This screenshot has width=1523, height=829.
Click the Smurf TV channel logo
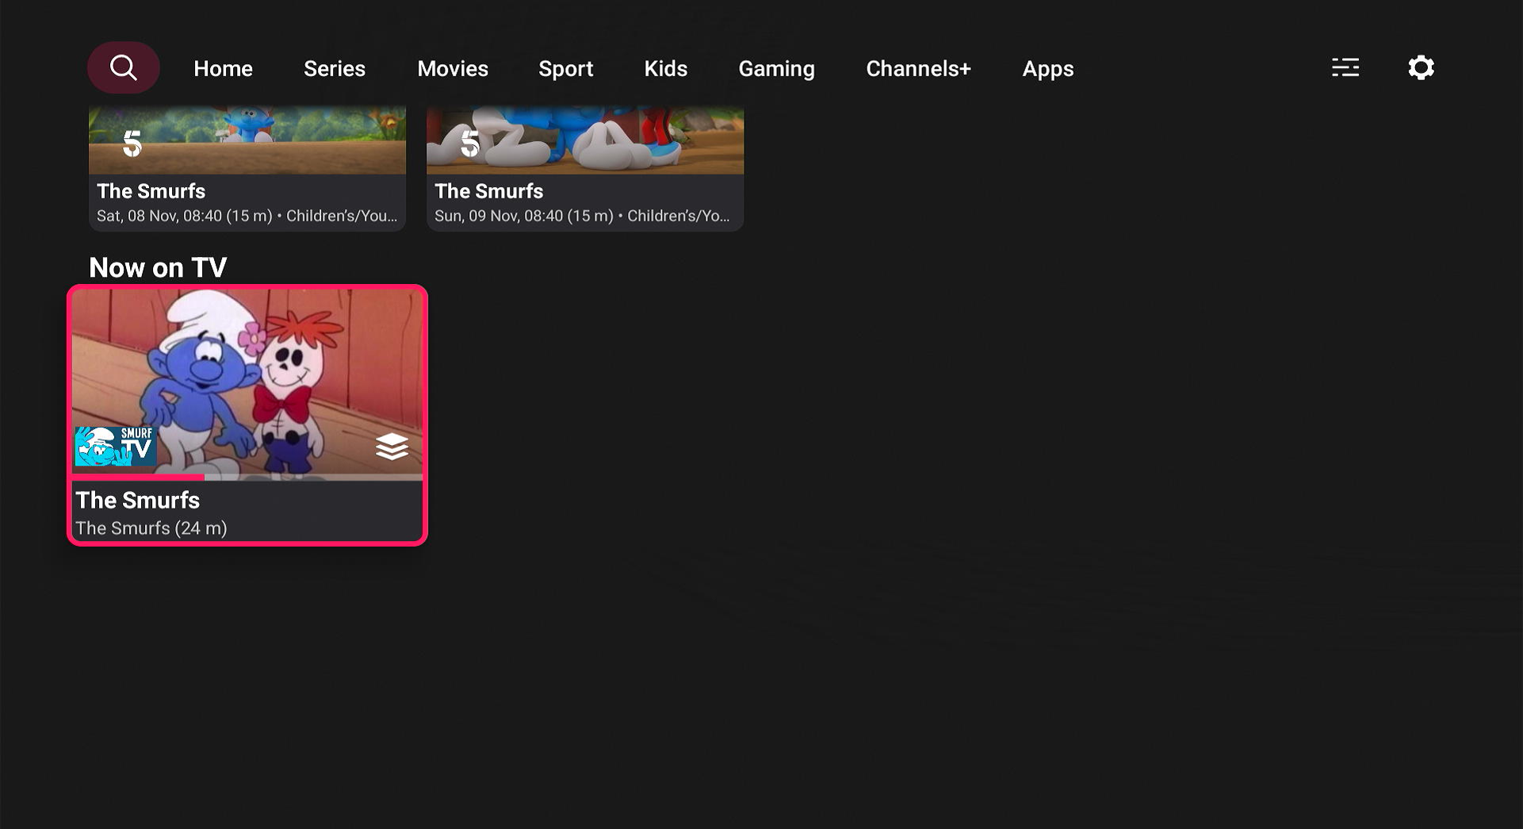click(116, 446)
